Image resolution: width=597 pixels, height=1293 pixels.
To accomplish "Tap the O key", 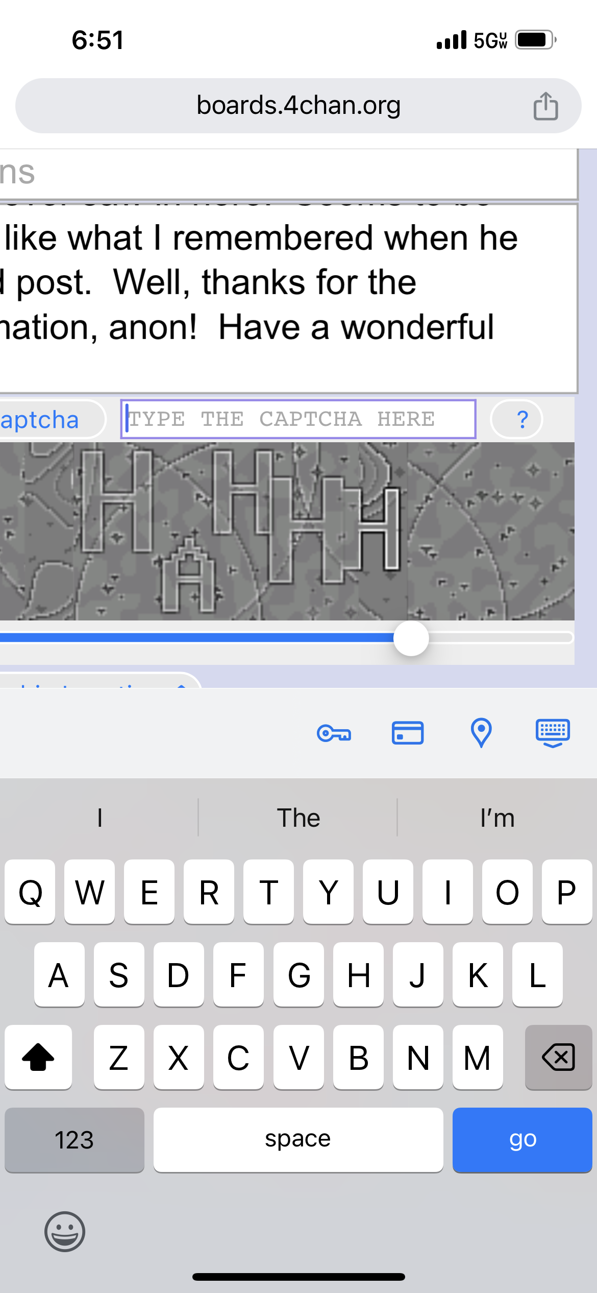I will (508, 892).
